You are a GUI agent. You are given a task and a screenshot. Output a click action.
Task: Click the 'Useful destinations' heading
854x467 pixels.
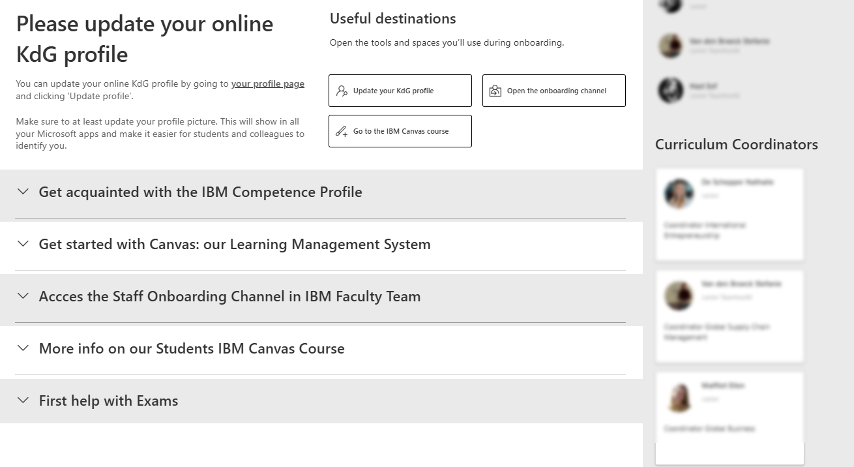click(393, 18)
